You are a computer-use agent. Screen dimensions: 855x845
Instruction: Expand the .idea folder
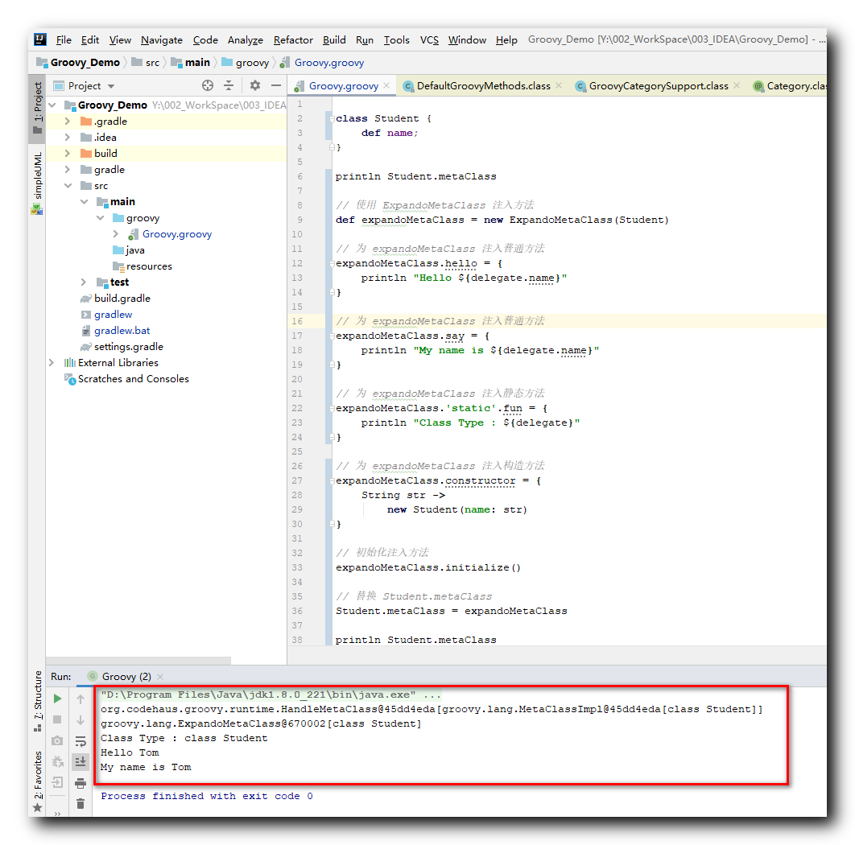pyautogui.click(x=68, y=138)
